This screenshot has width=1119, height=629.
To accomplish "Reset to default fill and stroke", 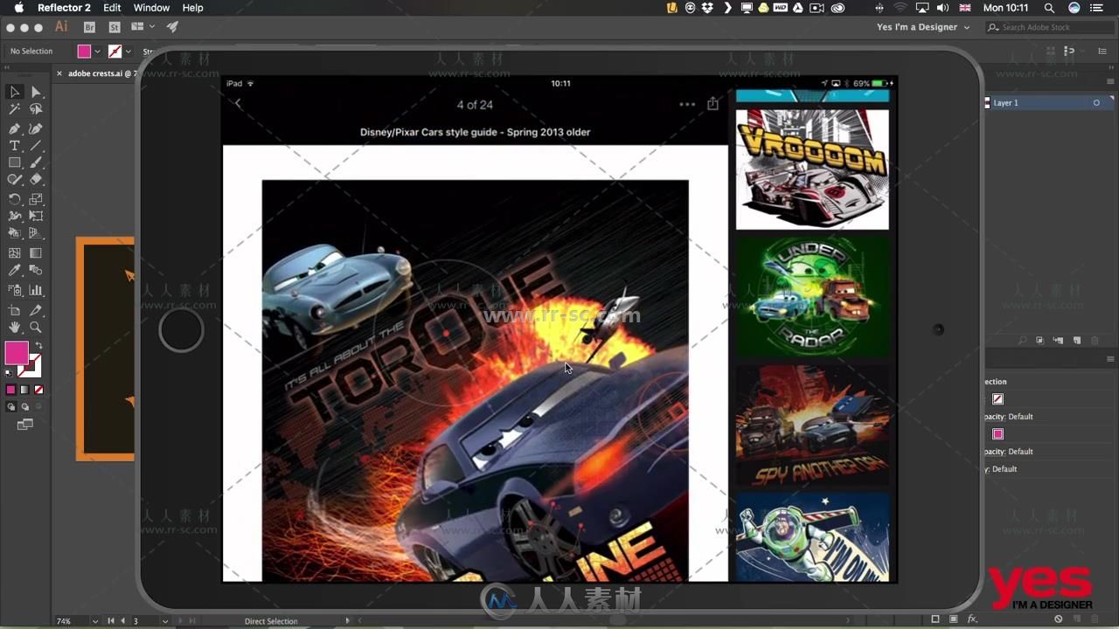I will pyautogui.click(x=9, y=373).
